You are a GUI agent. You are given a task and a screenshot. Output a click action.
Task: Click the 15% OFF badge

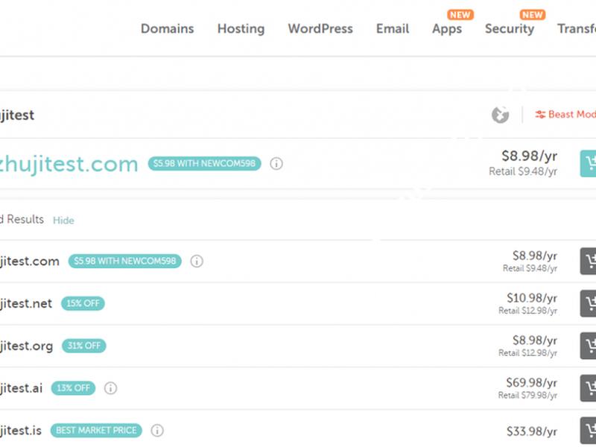pos(83,303)
